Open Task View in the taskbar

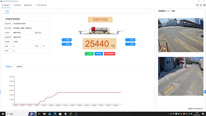pyautogui.click(x=39, y=114)
